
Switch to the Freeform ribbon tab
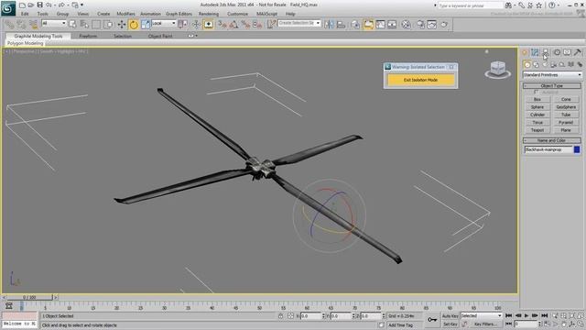[x=88, y=36]
